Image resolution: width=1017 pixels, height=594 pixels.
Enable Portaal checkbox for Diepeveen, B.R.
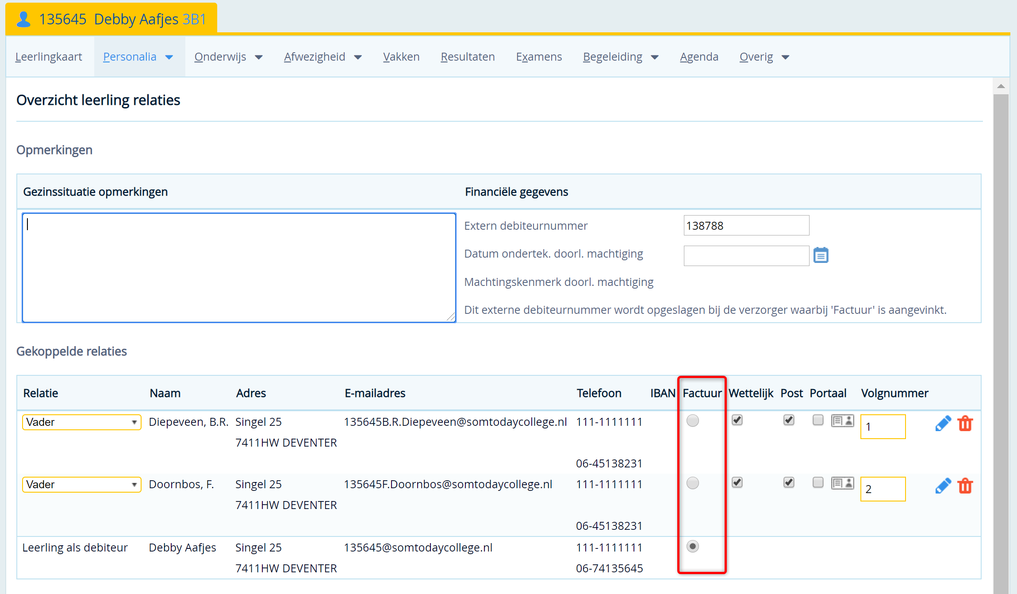point(818,420)
